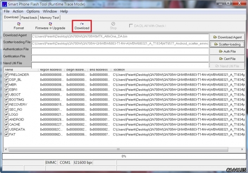Uncheck the USRDATA partition checkbox
Viewport: 248px width, 173px height.
6,130
